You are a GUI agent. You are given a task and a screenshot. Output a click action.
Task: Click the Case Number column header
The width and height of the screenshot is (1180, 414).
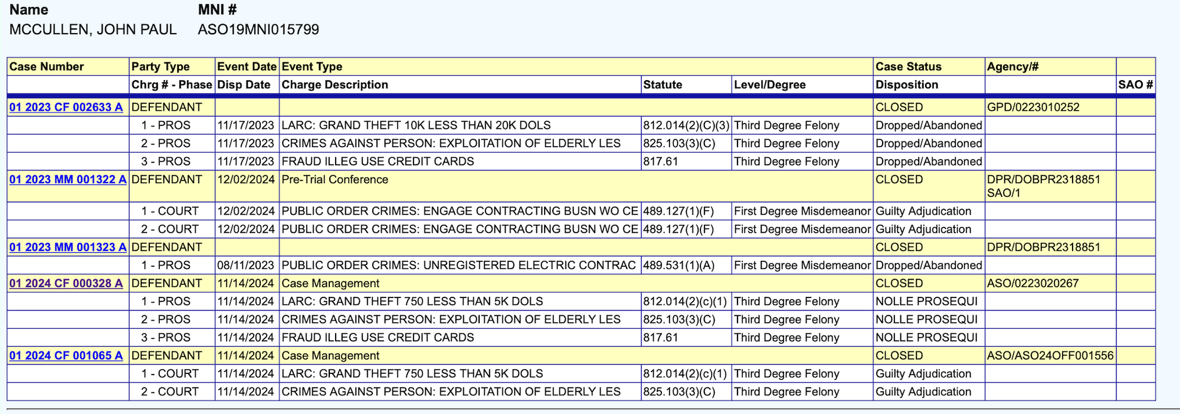point(47,67)
